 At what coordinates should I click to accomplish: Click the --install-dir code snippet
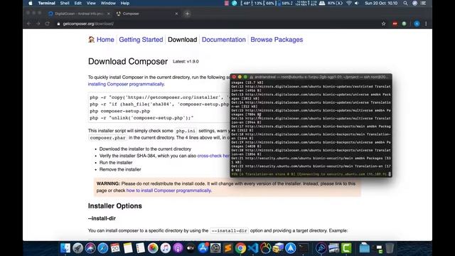click(229, 230)
